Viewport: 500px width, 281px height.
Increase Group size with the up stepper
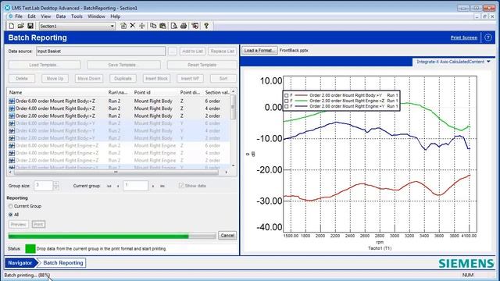[56, 183]
